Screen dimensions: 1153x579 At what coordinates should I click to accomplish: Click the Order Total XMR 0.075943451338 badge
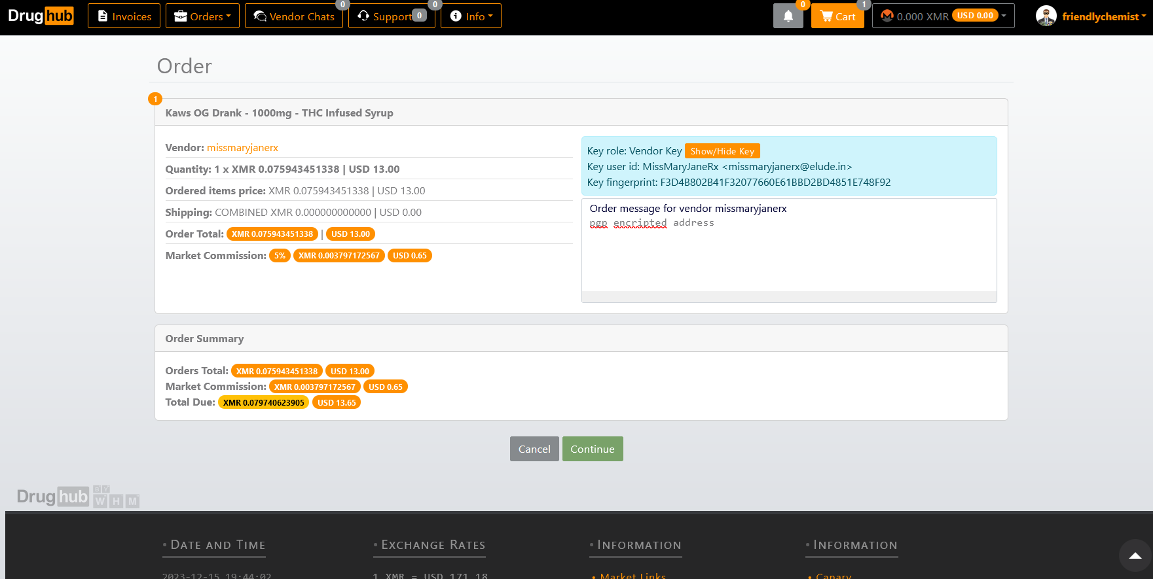(x=272, y=234)
